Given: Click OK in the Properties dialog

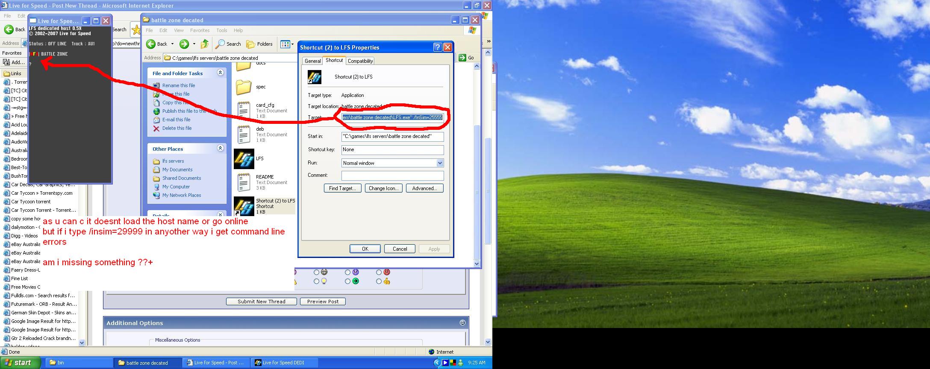Looking at the screenshot, I should [x=365, y=249].
